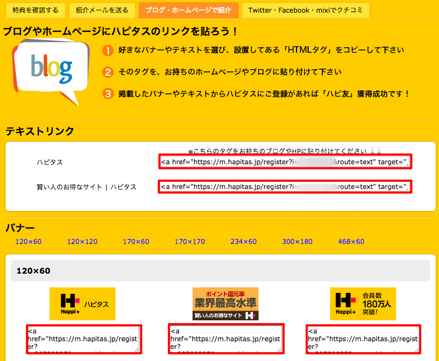Click the page heading ブログやホームページにハピタスのリンクを貼ろう

(120, 31)
